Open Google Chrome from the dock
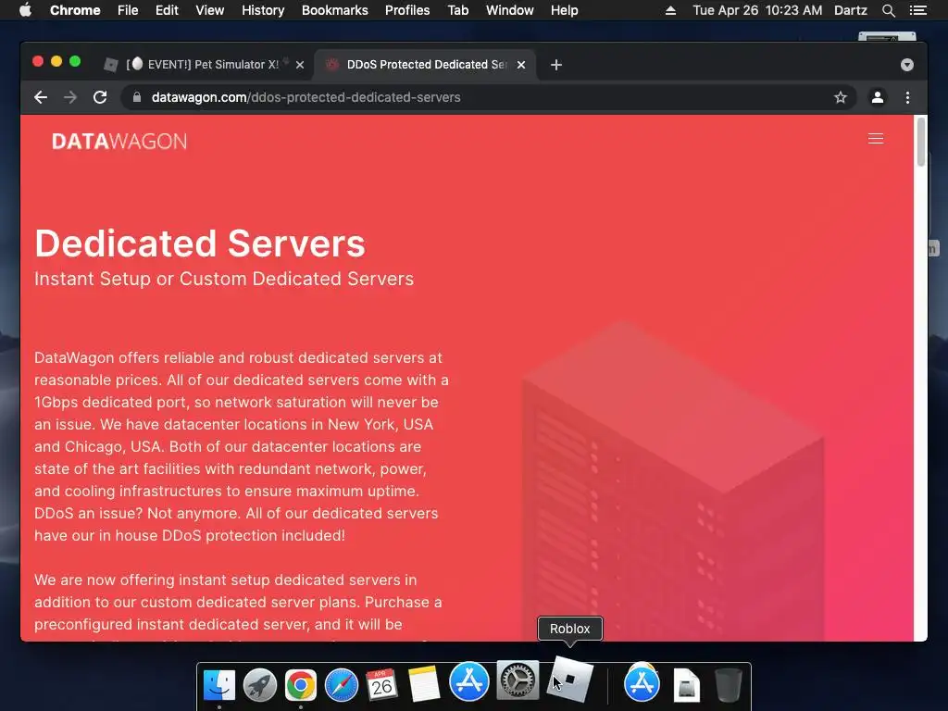948x711 pixels. 301,684
